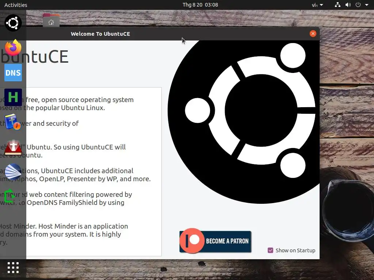Image resolution: width=374 pixels, height=280 pixels.
Task: Uncheck Show on Startup checkbox
Action: point(270,250)
